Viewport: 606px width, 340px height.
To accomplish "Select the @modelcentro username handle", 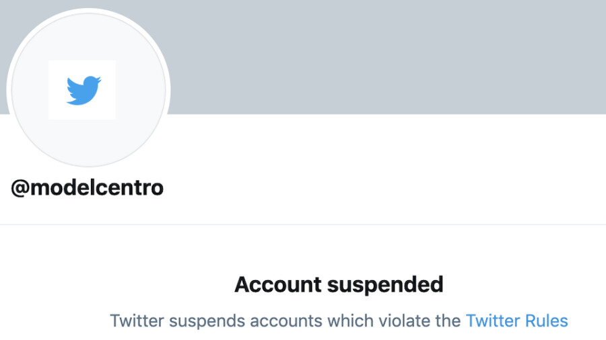I will click(87, 188).
